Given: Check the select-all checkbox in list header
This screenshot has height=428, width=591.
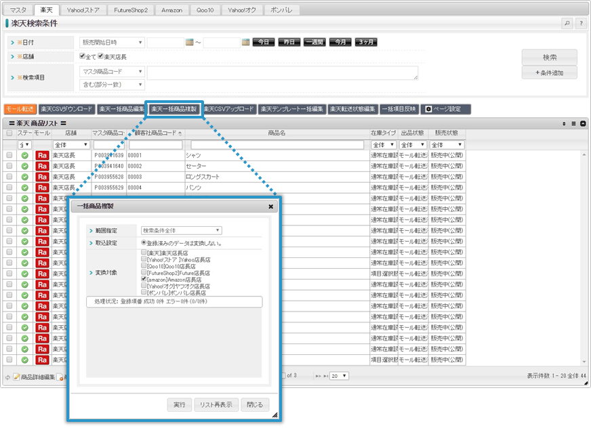Looking at the screenshot, I should tap(9, 133).
